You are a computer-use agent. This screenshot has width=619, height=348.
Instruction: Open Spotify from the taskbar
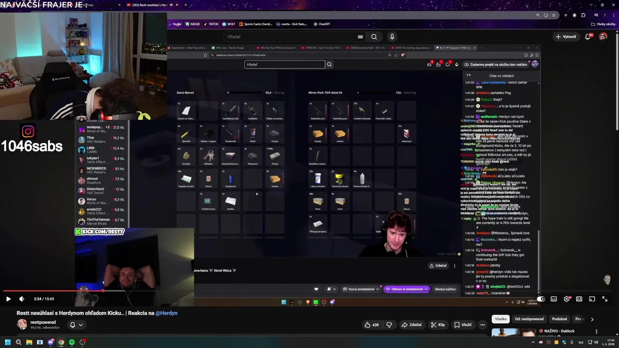pyautogui.click(x=72, y=342)
